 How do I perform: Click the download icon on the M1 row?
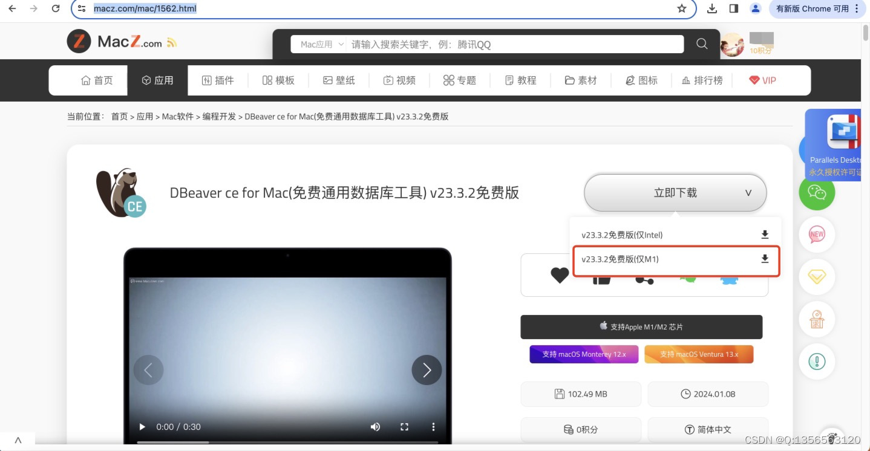coord(765,259)
